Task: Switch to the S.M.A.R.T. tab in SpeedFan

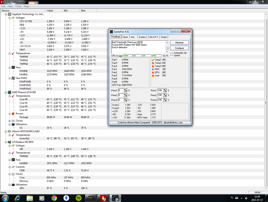Action: point(153,37)
